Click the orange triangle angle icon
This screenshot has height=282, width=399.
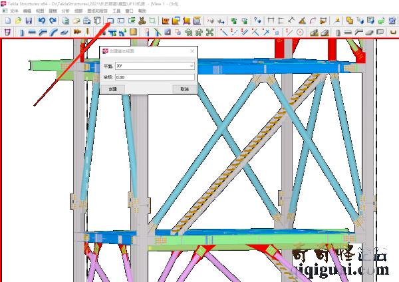click(302, 21)
